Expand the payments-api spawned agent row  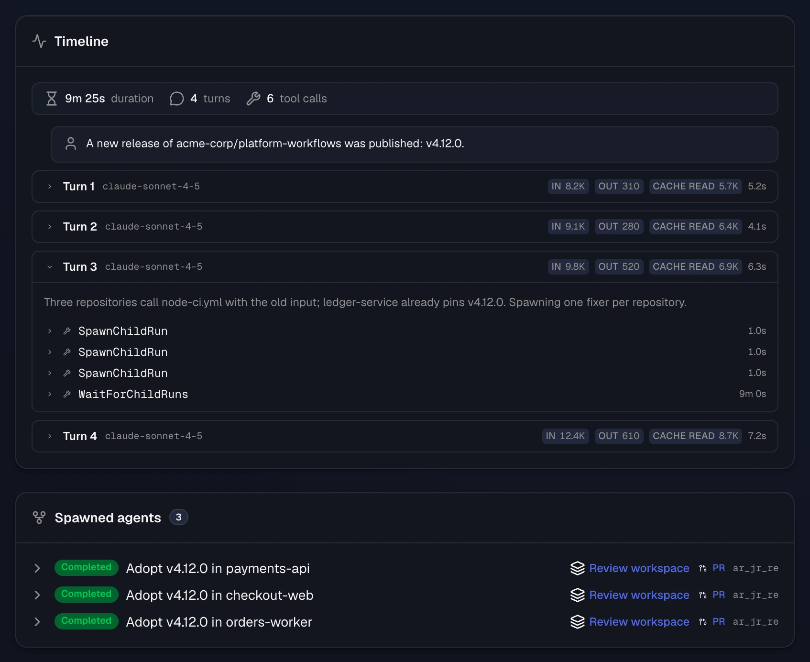pos(37,568)
